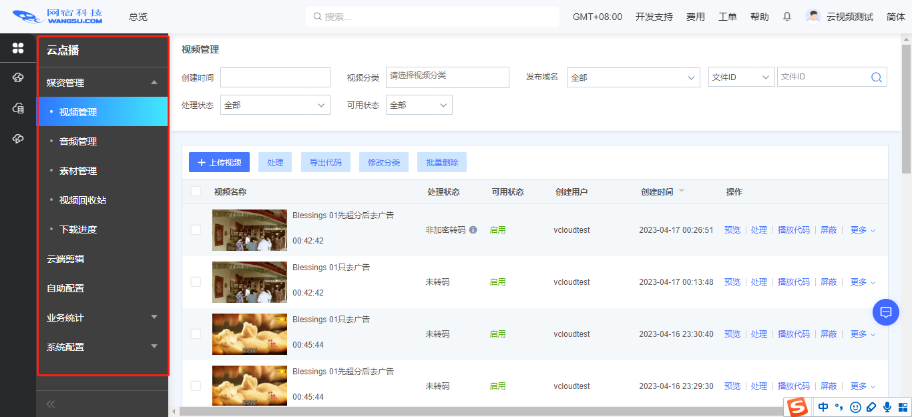Open the 文件ID search type dropdown
912x417 pixels.
tap(741, 77)
